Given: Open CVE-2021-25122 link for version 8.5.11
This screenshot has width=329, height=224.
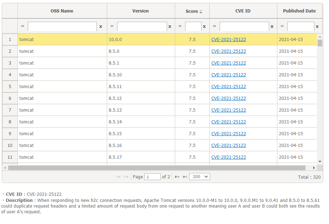Looking at the screenshot, I should click(229, 87).
